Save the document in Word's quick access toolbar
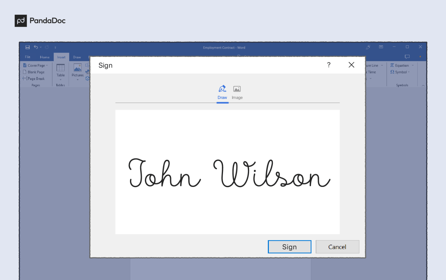Screen dimensions: 446x280 (x=27, y=47)
